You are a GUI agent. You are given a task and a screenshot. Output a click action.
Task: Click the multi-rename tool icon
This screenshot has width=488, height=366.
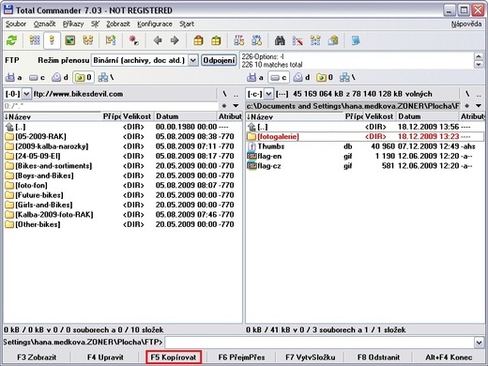(x=297, y=40)
